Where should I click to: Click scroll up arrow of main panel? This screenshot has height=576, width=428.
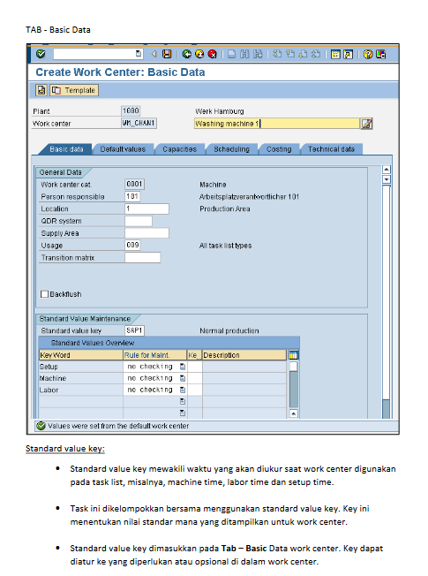387,169
